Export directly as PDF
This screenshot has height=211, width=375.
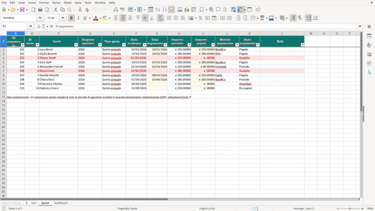click(x=33, y=10)
